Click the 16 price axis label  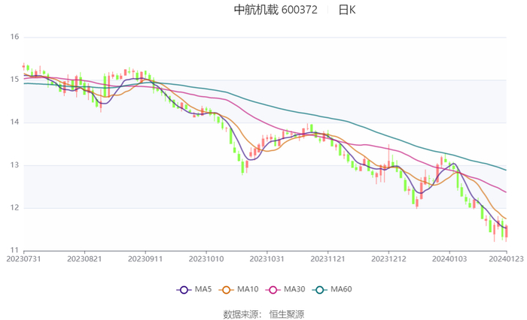(14, 37)
